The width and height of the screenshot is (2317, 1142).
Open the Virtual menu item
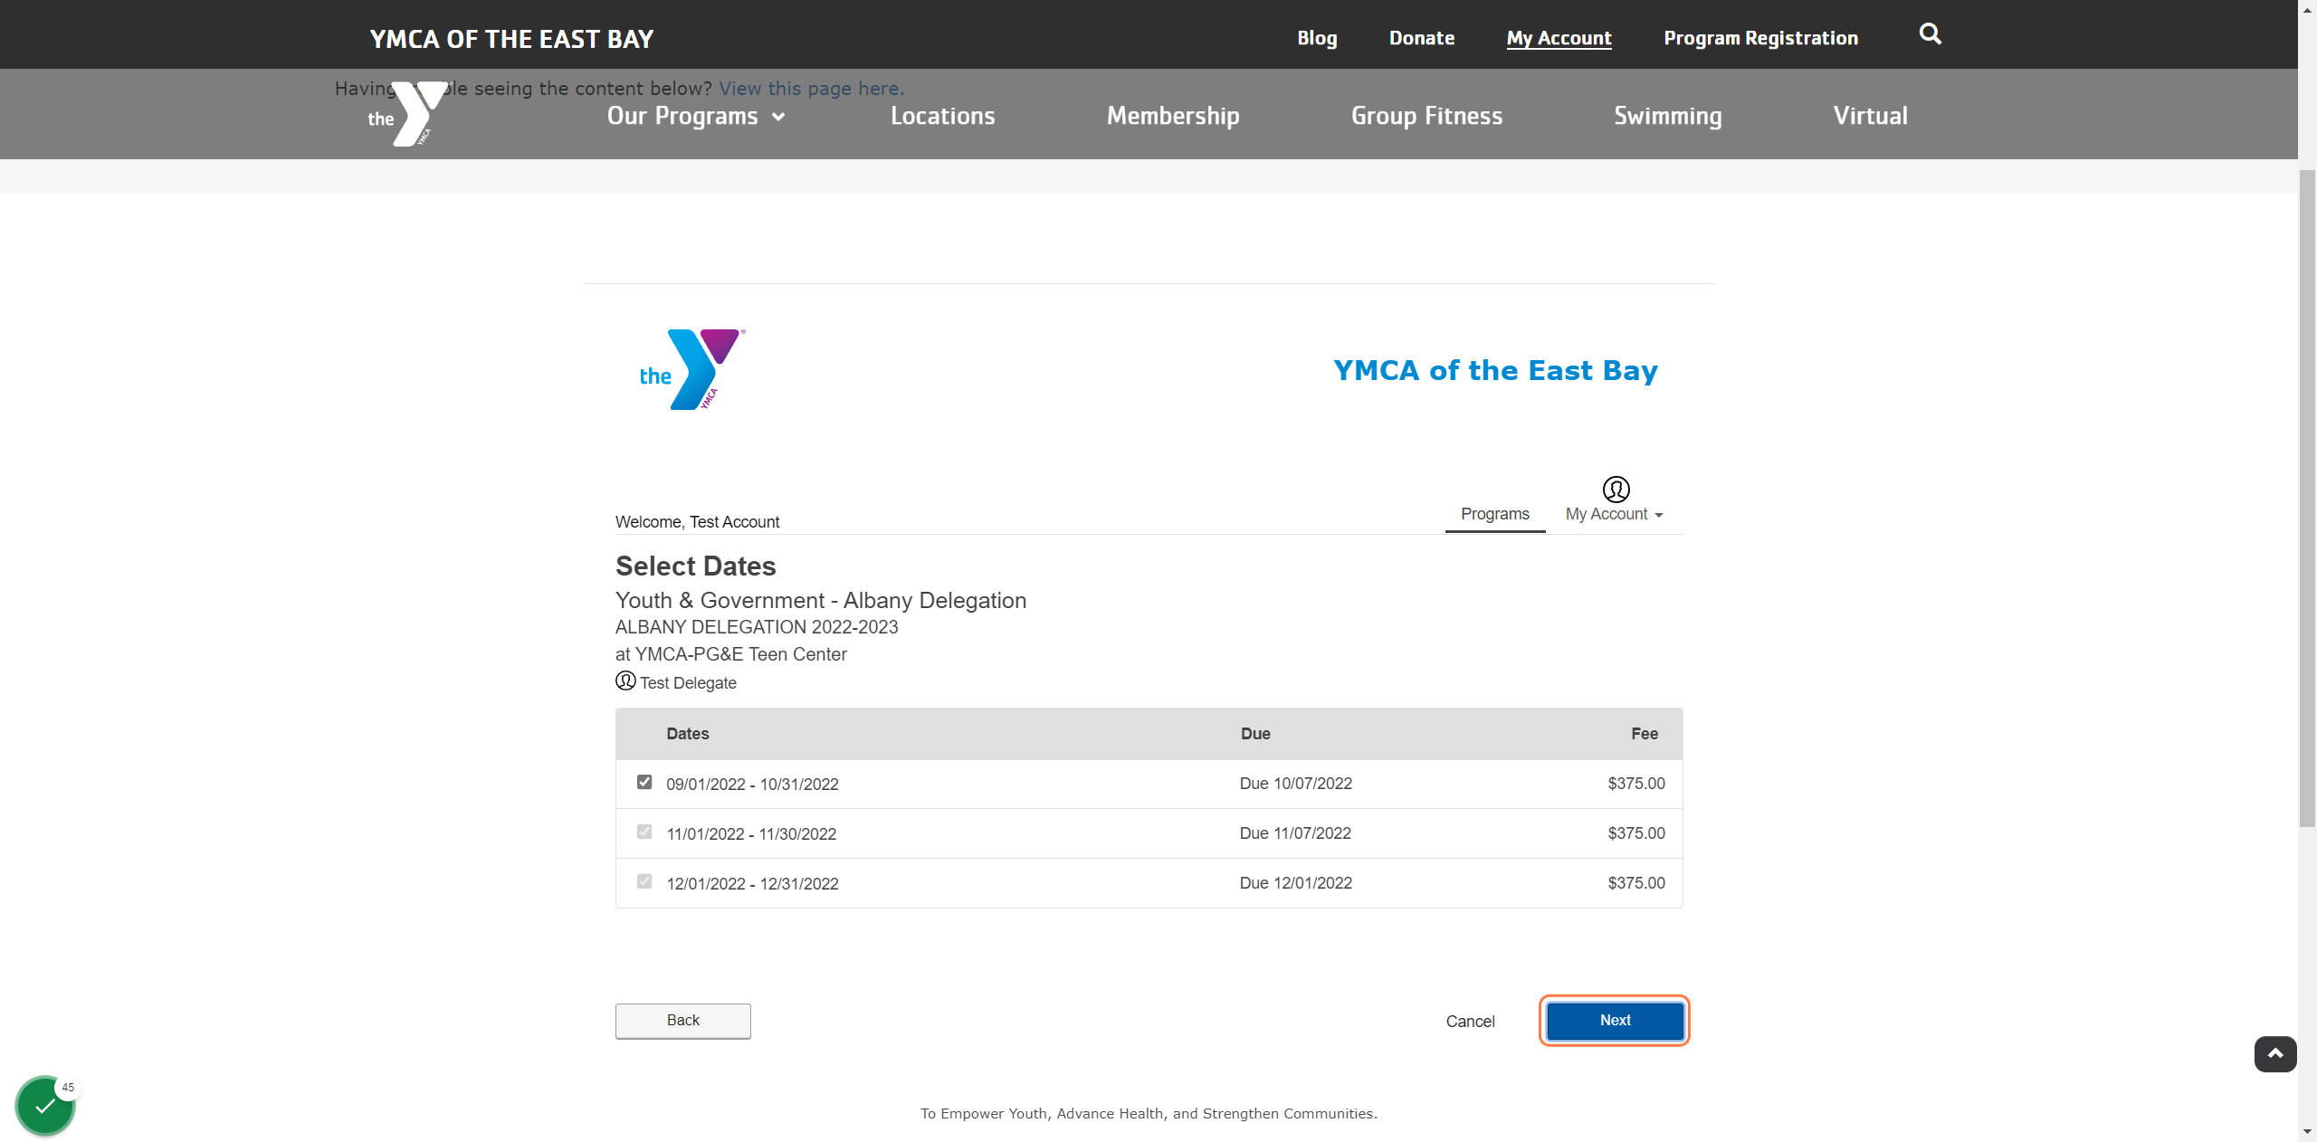[x=1870, y=116]
